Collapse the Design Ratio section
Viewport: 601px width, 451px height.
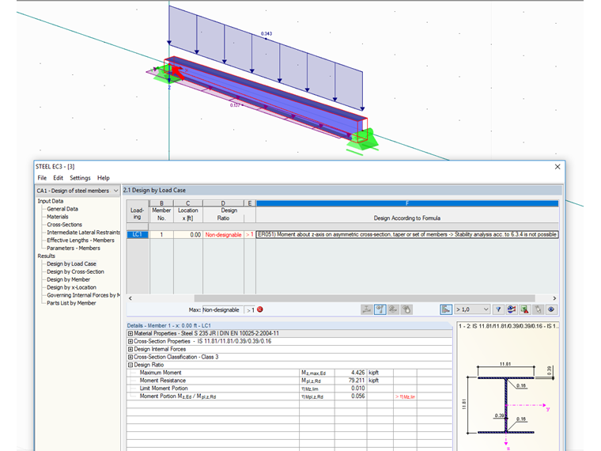tap(130, 365)
